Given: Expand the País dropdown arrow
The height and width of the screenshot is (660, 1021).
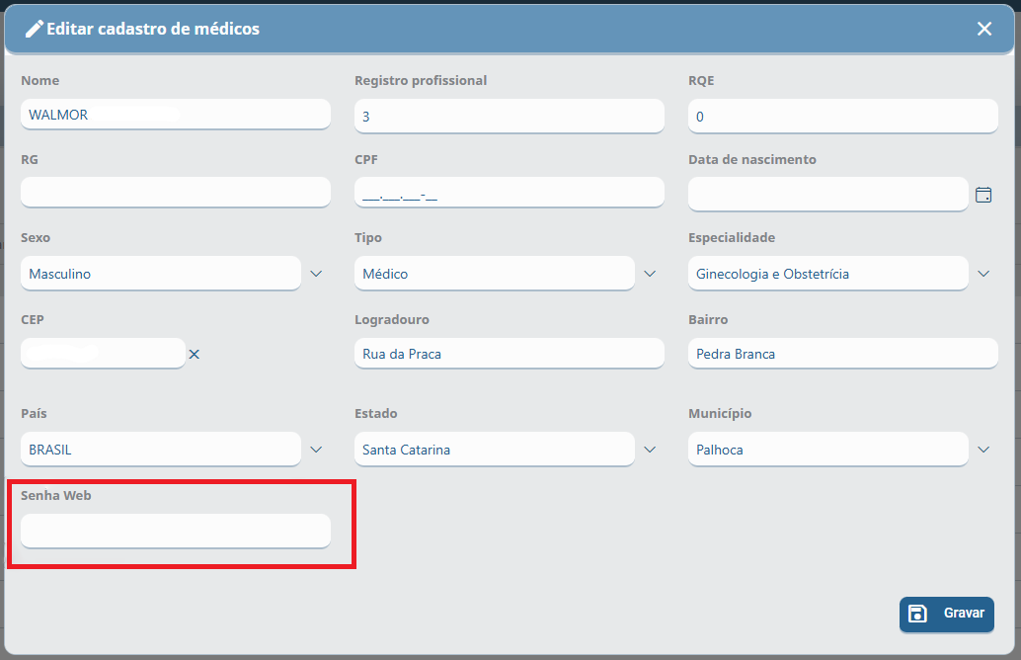Looking at the screenshot, I should coord(316,450).
